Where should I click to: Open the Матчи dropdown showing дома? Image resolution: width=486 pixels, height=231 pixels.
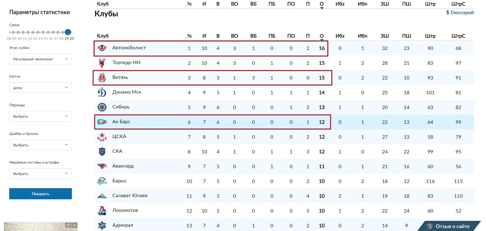pos(40,88)
